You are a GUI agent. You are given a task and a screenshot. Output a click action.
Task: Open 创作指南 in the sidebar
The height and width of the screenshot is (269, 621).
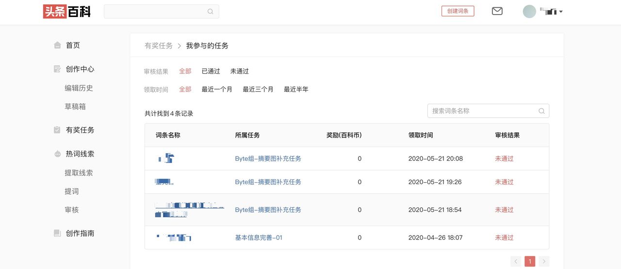pyautogui.click(x=80, y=233)
